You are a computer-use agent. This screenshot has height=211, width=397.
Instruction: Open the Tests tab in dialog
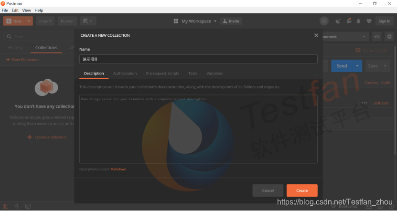[x=193, y=74]
